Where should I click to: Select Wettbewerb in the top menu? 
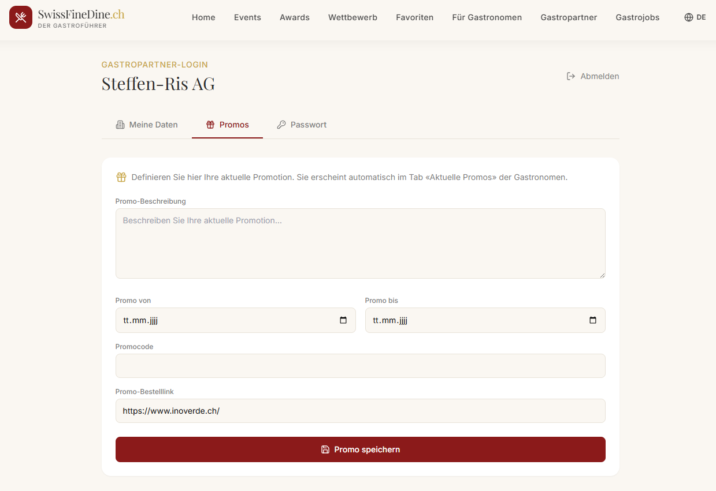click(x=353, y=17)
